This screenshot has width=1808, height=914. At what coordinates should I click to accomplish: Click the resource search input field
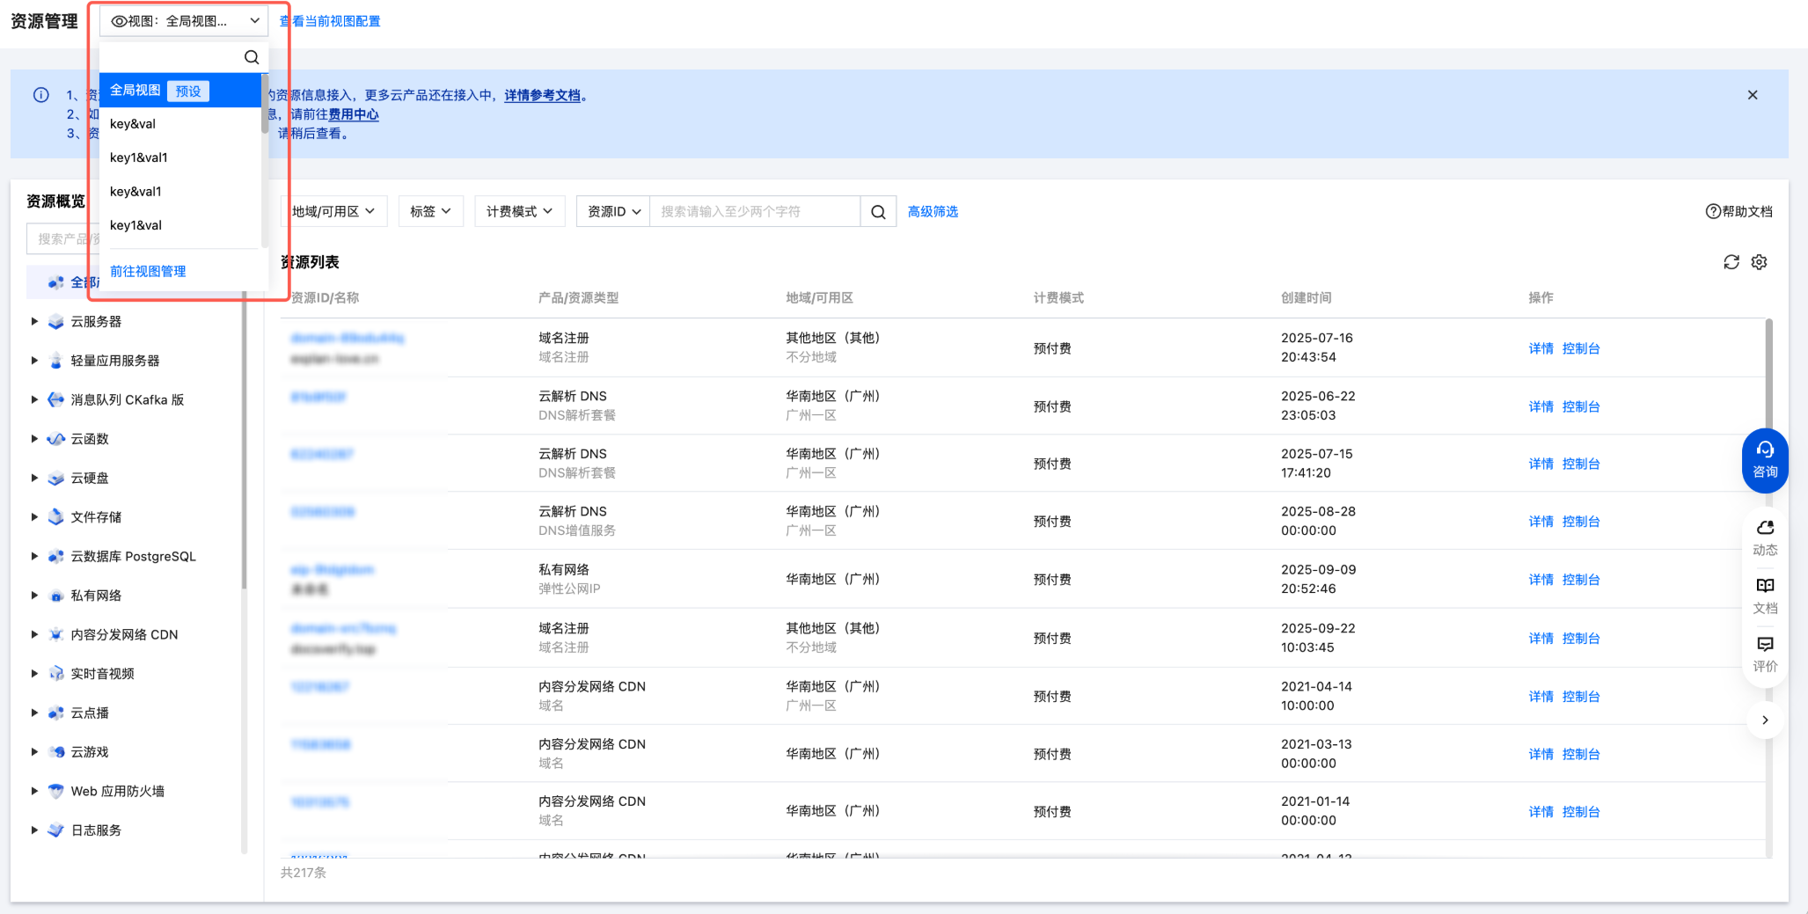pos(754,212)
